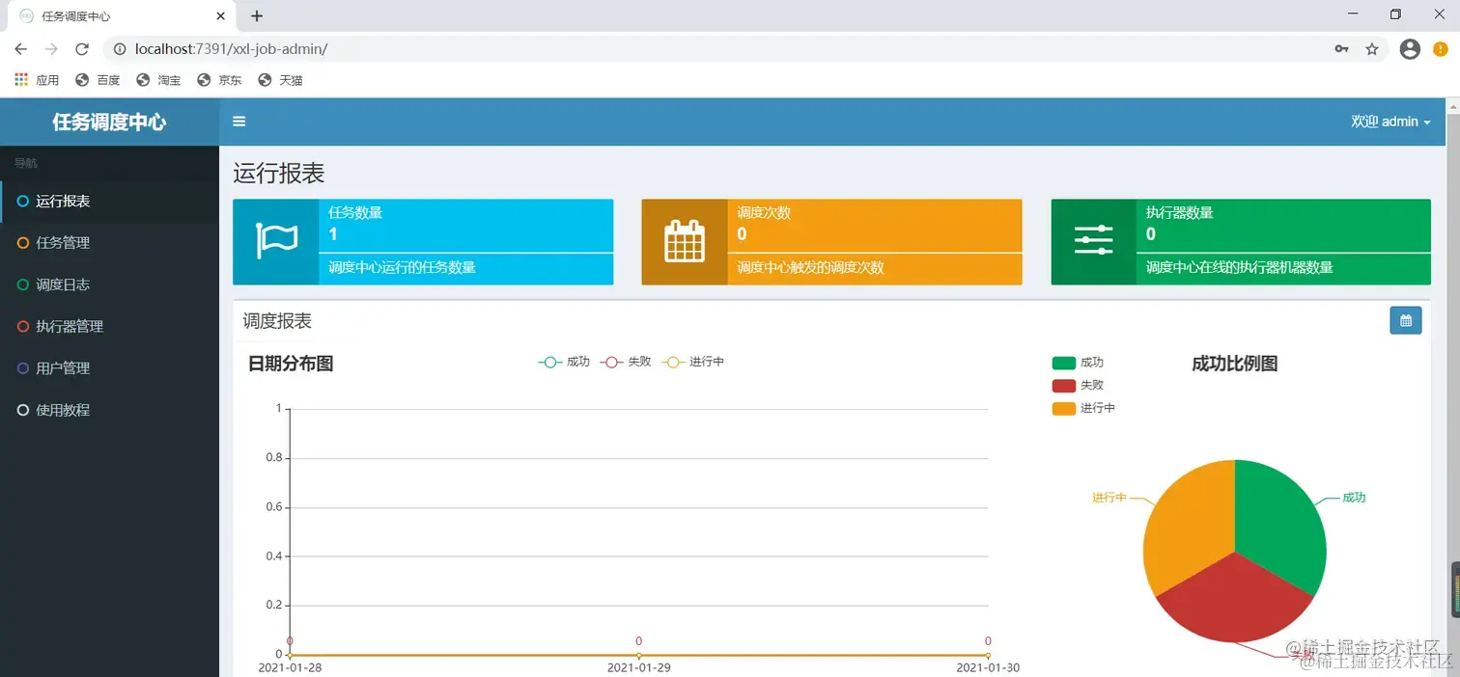Reload the page with browser refresh icon
1460x677 pixels.
pos(82,49)
